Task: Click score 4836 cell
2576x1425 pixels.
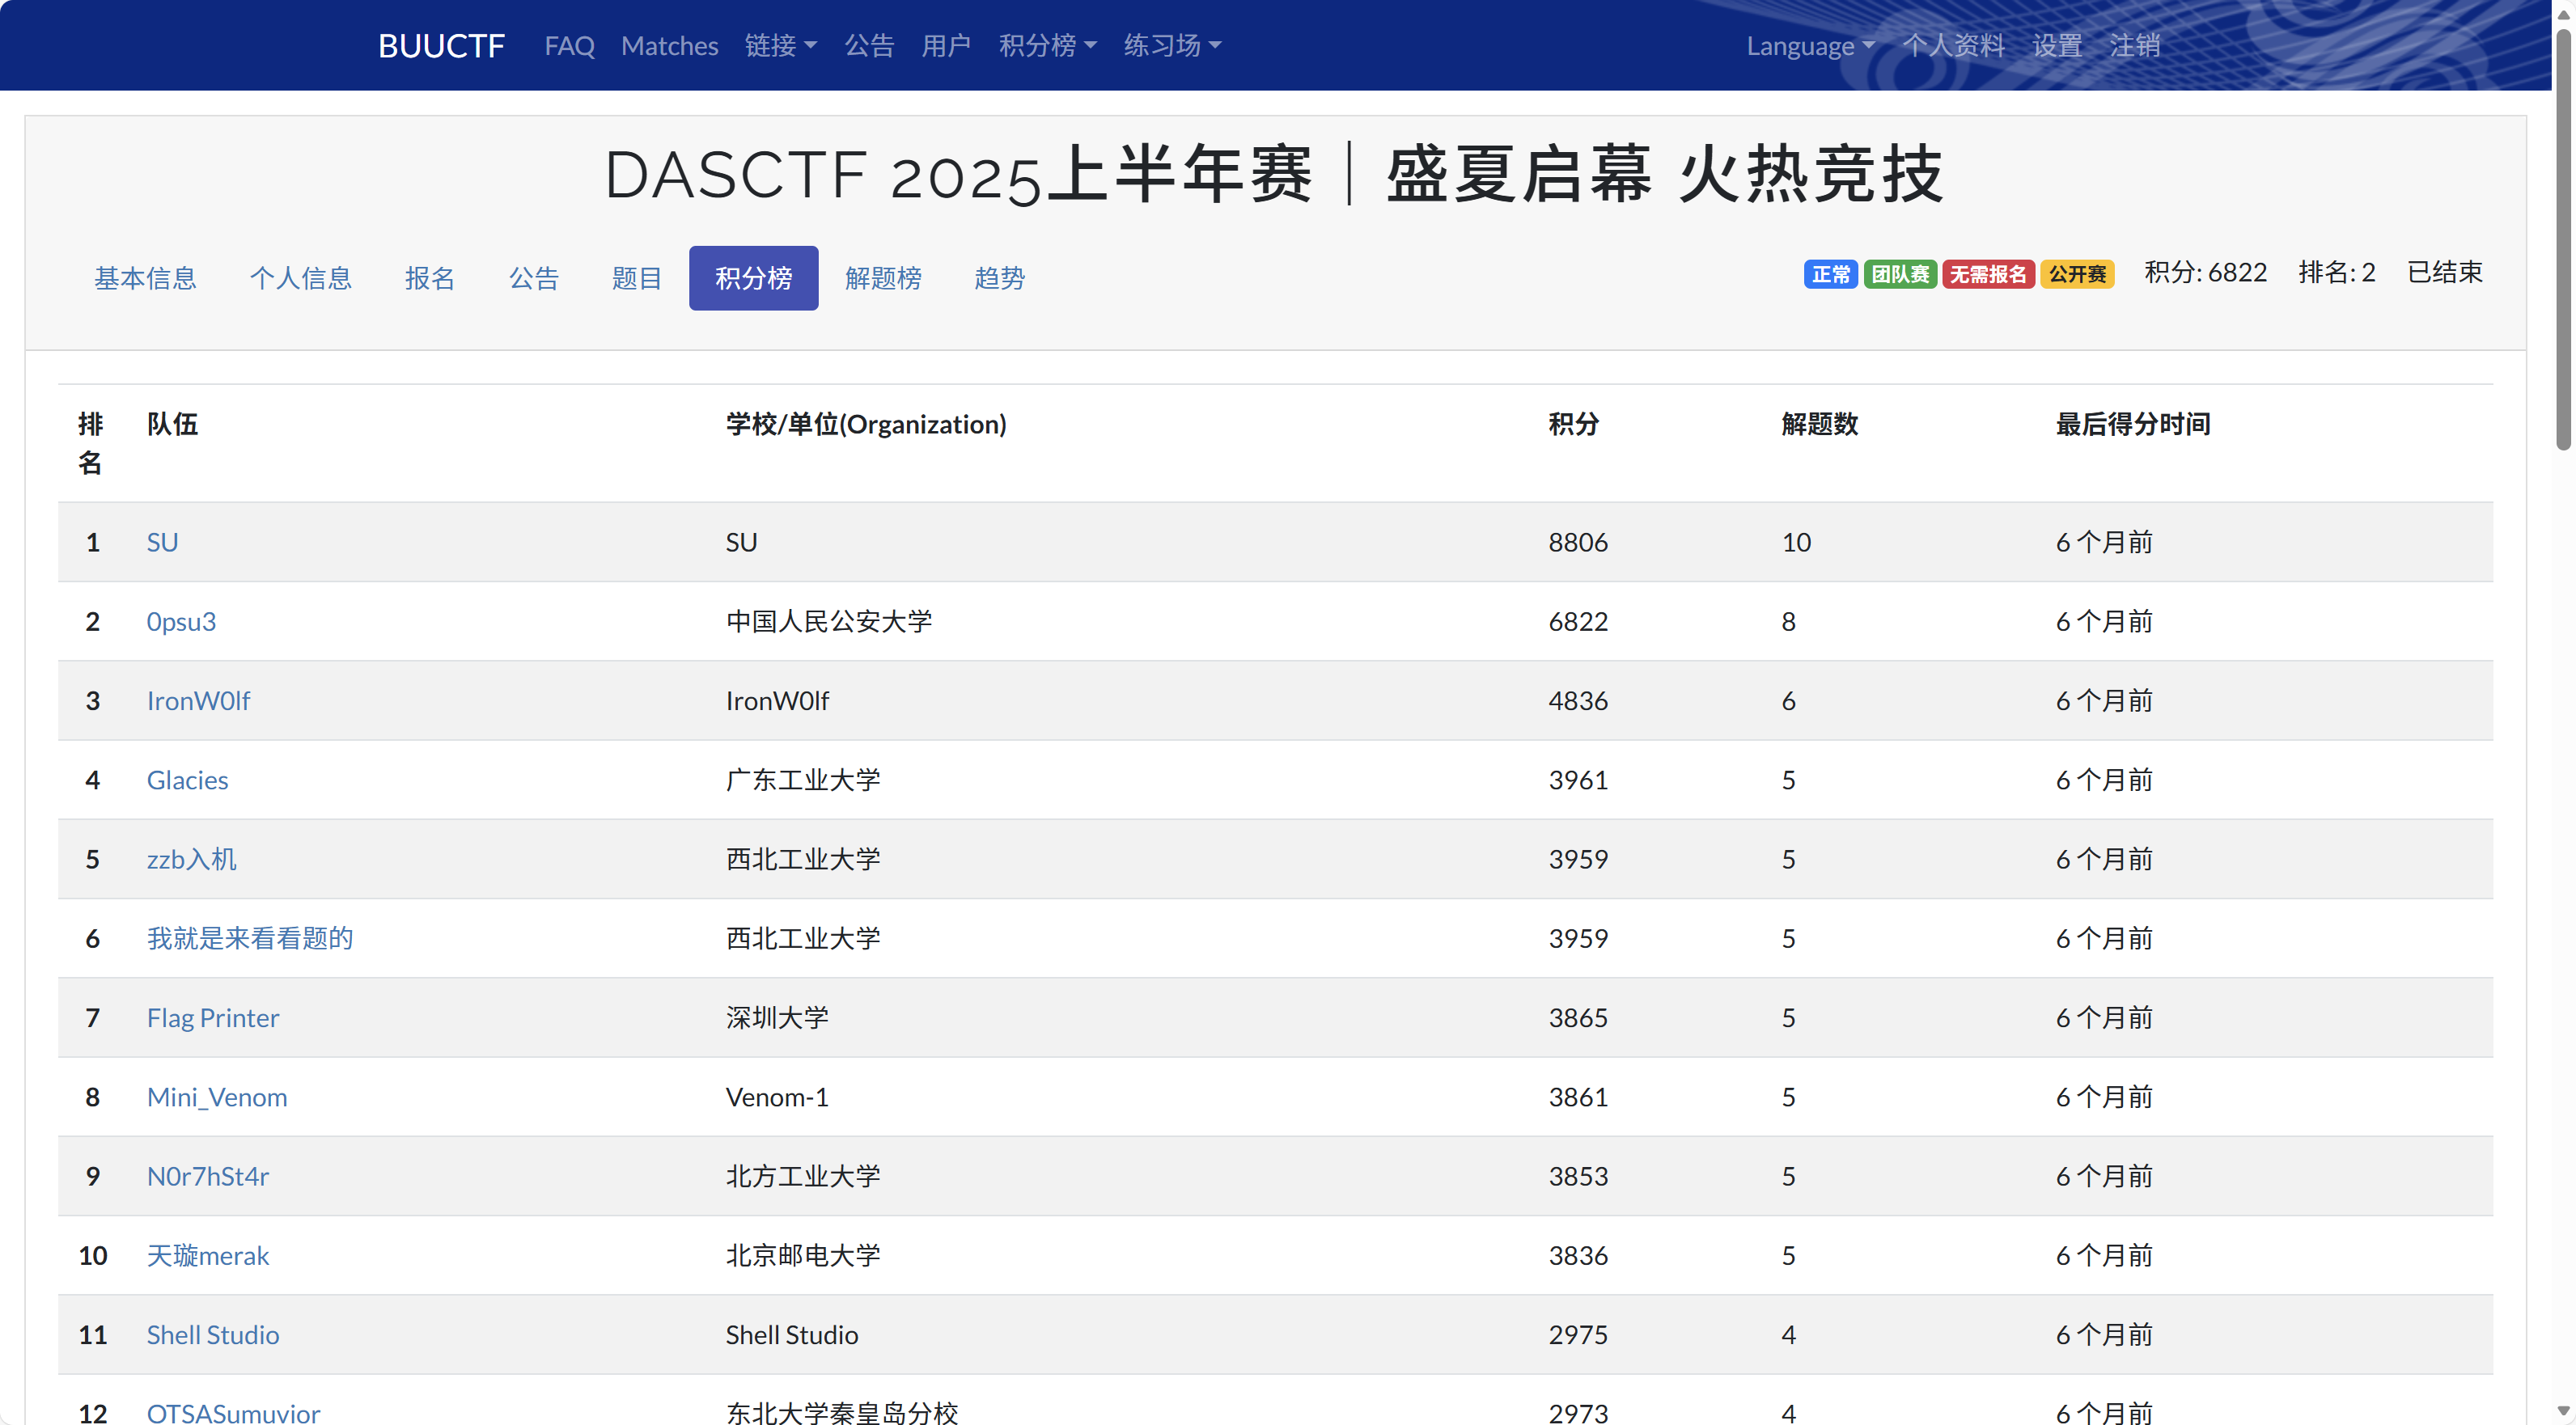Action: [1578, 700]
